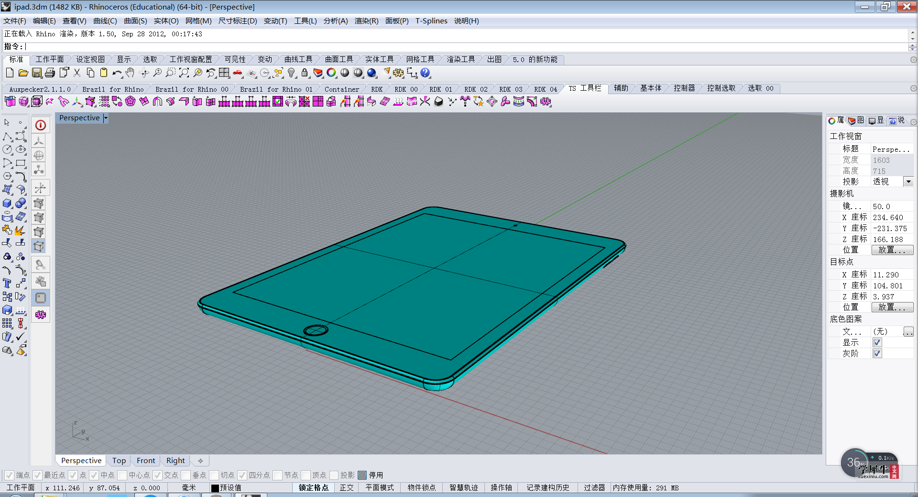Click the camera X 座标 value 234.640

click(x=888, y=217)
